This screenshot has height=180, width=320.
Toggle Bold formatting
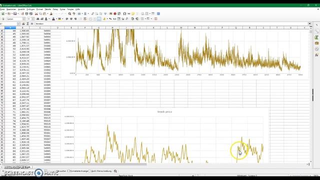click(38, 19)
